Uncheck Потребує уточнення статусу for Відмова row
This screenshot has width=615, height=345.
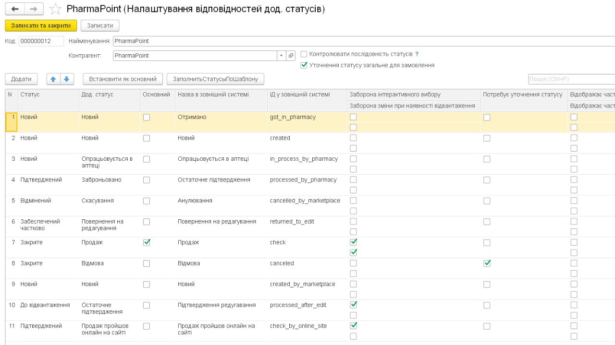pyautogui.click(x=487, y=263)
